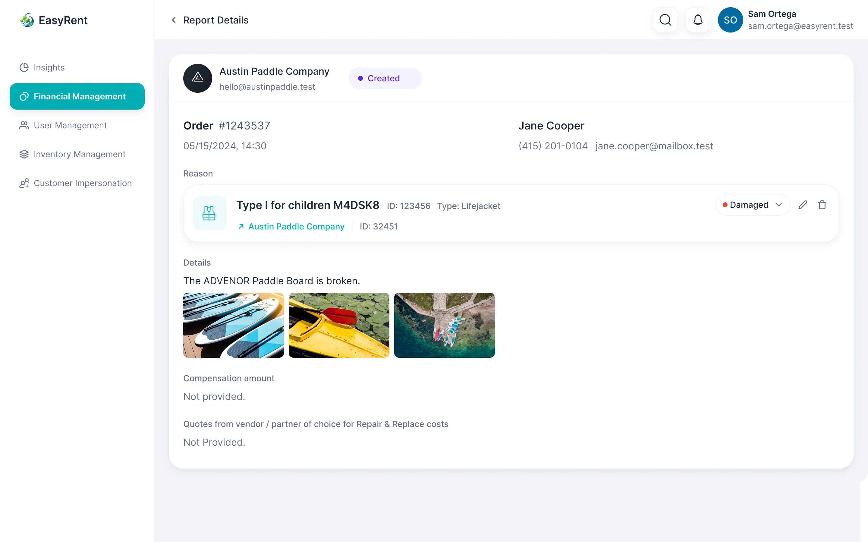Open the paddle boards photo thumbnail
The width and height of the screenshot is (868, 542).
(x=234, y=325)
